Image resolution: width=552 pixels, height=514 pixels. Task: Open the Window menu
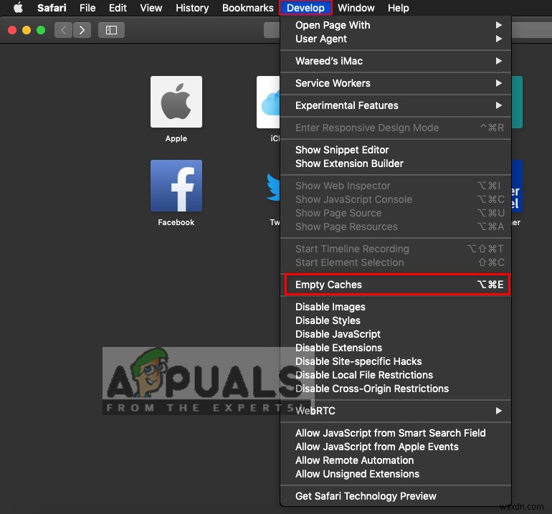pyautogui.click(x=356, y=8)
